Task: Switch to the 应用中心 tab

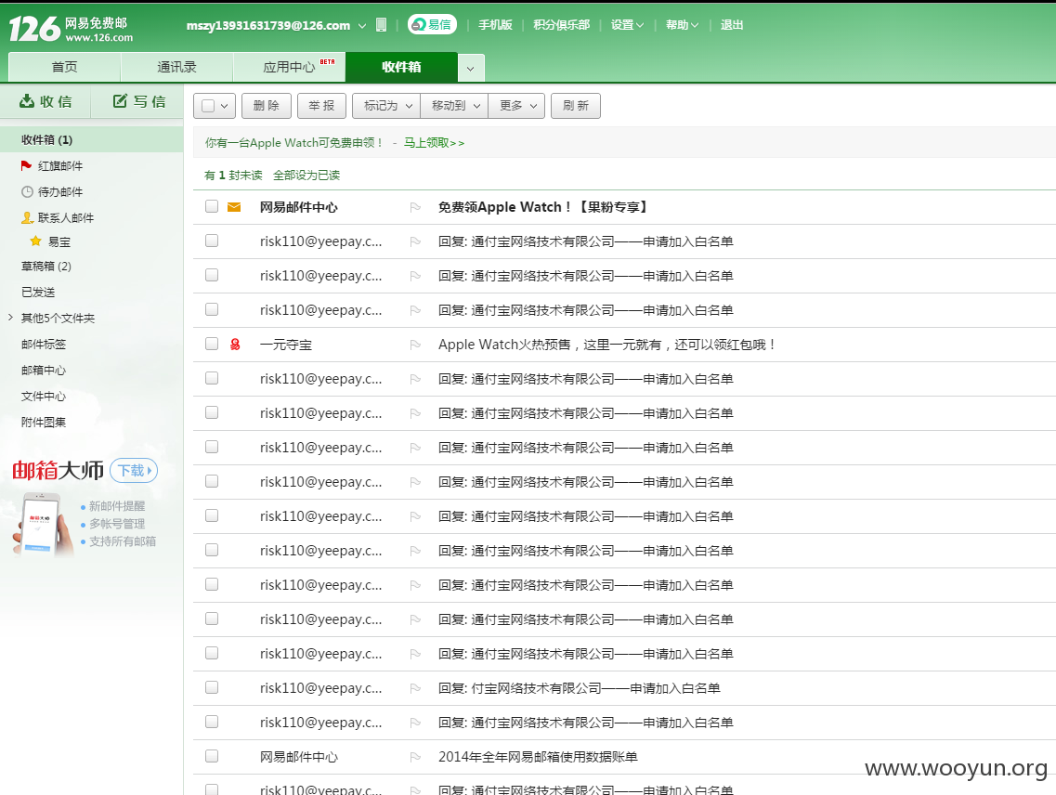Action: (x=290, y=67)
